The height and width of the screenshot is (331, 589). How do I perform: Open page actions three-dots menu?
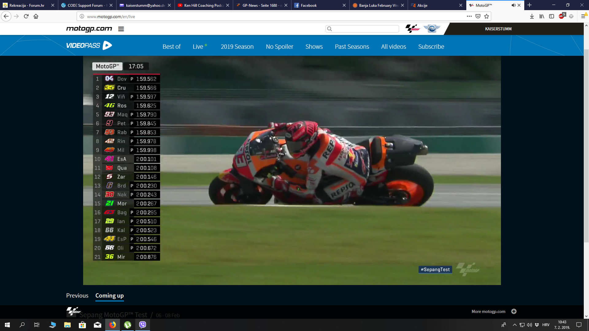(469, 17)
